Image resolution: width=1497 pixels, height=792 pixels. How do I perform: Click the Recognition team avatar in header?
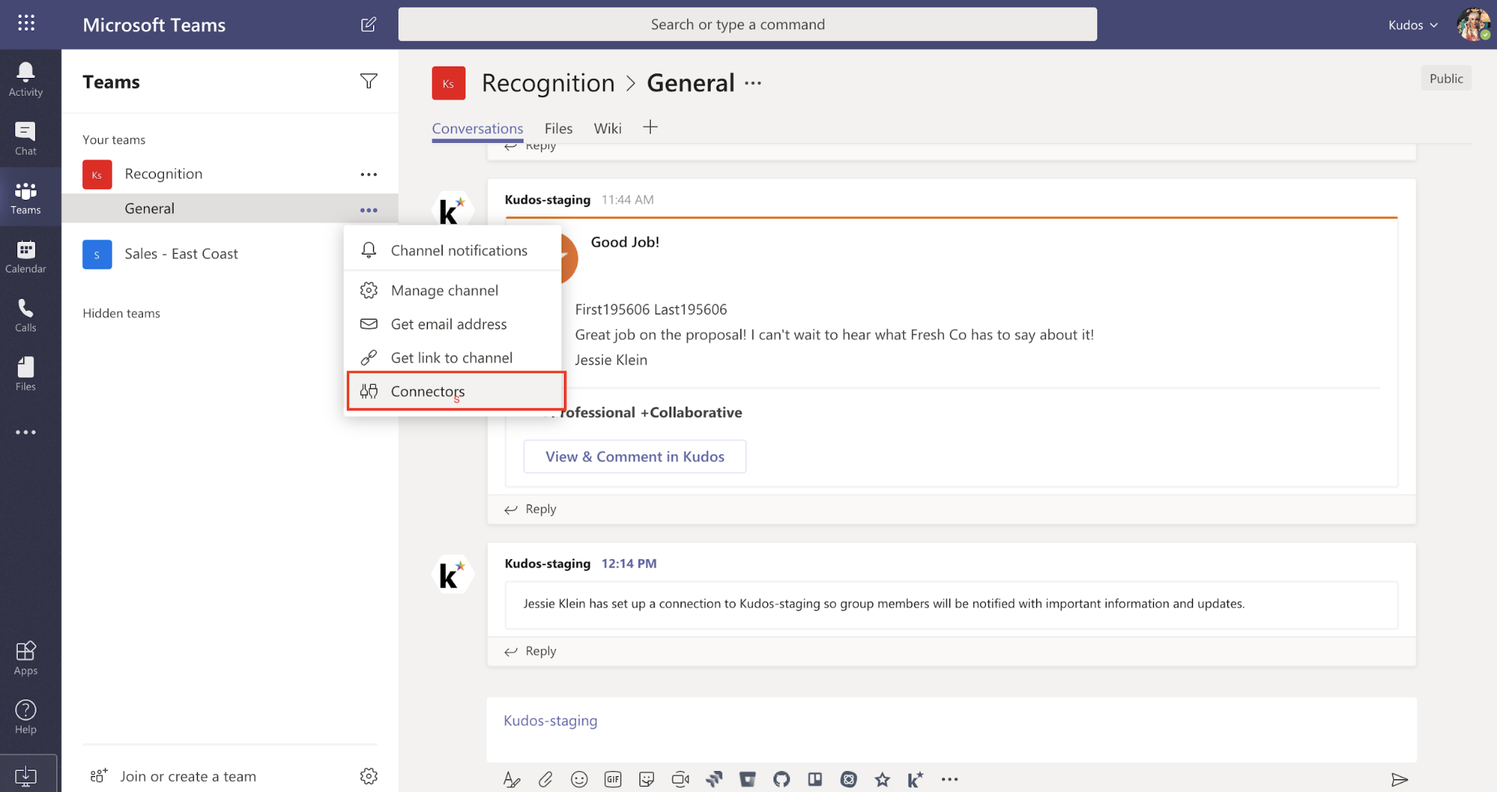pyautogui.click(x=448, y=83)
